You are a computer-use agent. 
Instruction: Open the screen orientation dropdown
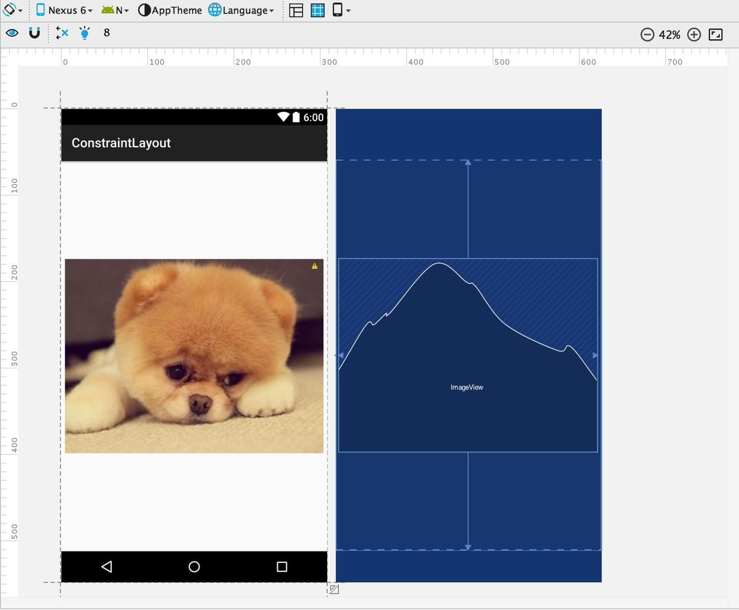pyautogui.click(x=13, y=10)
